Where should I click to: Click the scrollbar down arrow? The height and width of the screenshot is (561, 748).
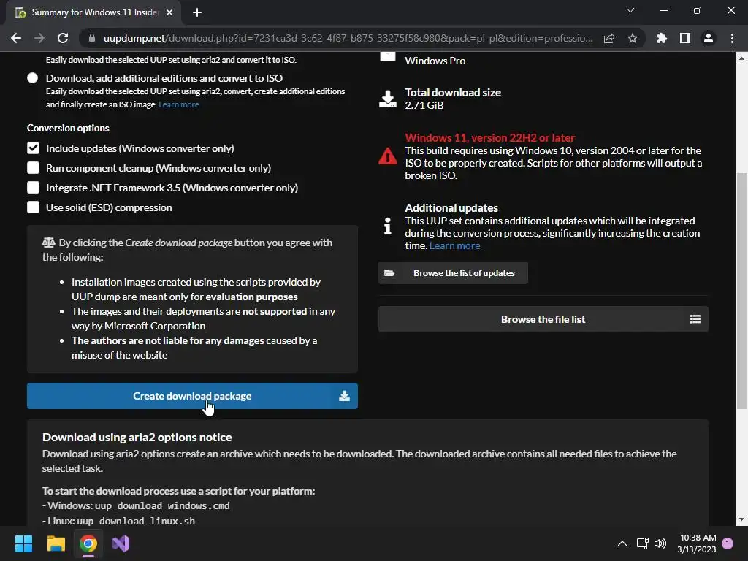click(x=741, y=519)
